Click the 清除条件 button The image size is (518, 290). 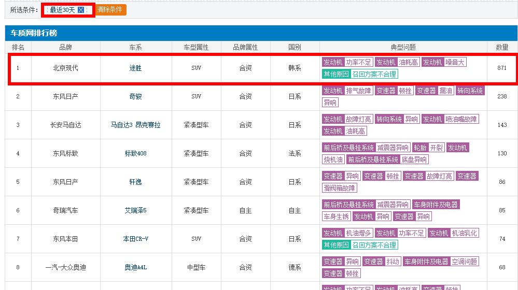[110, 10]
